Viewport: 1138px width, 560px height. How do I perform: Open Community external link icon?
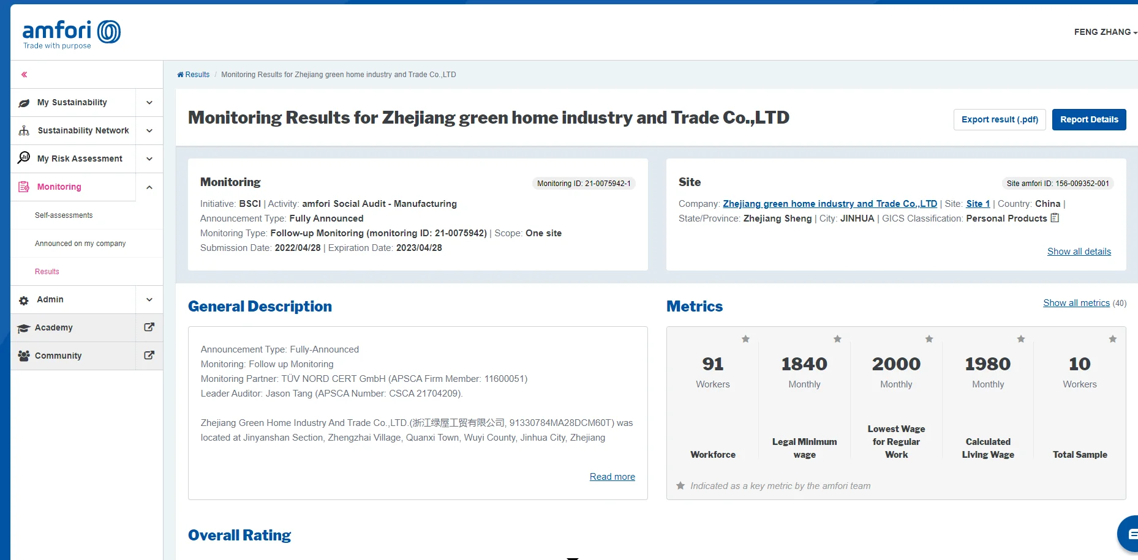tap(149, 356)
